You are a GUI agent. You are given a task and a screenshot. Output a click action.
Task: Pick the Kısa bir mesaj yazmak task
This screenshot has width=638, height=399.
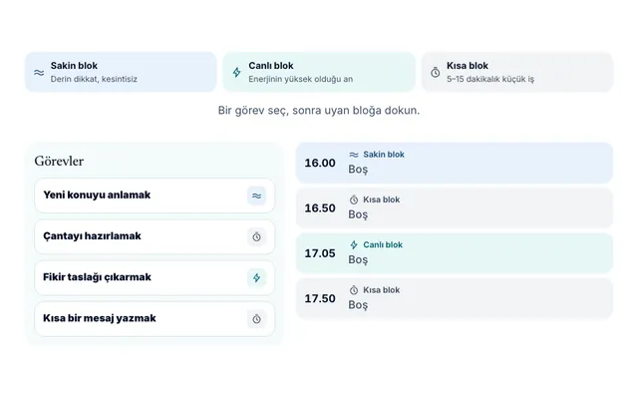pyautogui.click(x=155, y=319)
